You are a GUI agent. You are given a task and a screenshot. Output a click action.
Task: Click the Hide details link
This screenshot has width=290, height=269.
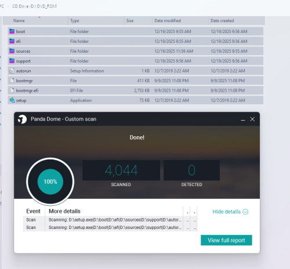click(x=227, y=212)
